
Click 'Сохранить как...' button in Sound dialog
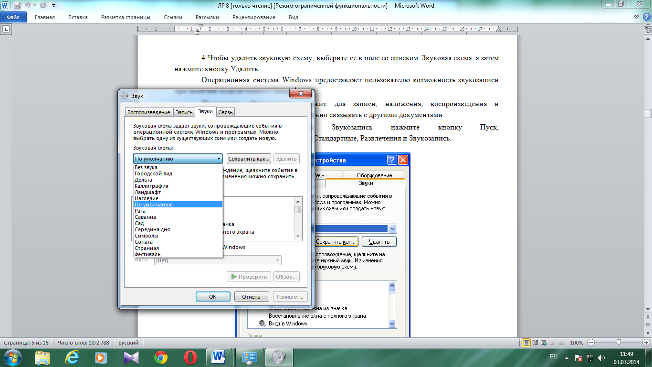click(249, 159)
